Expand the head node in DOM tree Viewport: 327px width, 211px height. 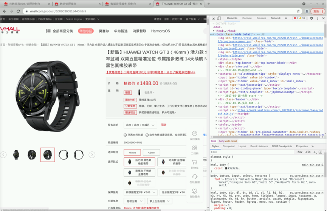coord(214,31)
